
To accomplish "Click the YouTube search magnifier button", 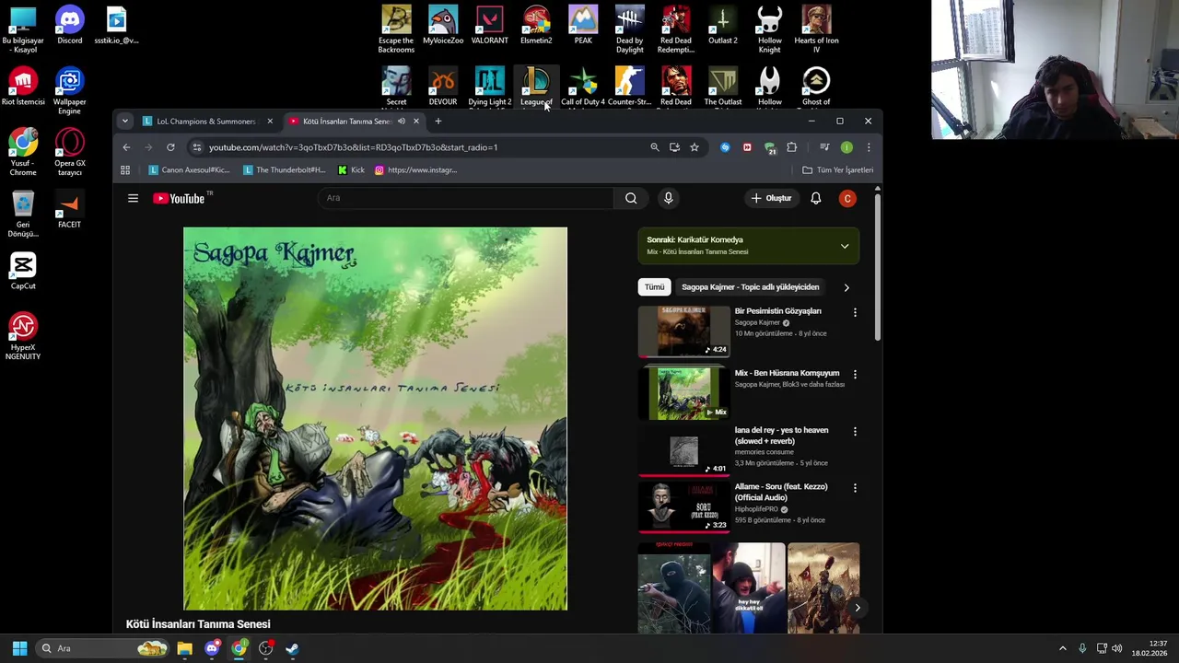I will point(631,198).
